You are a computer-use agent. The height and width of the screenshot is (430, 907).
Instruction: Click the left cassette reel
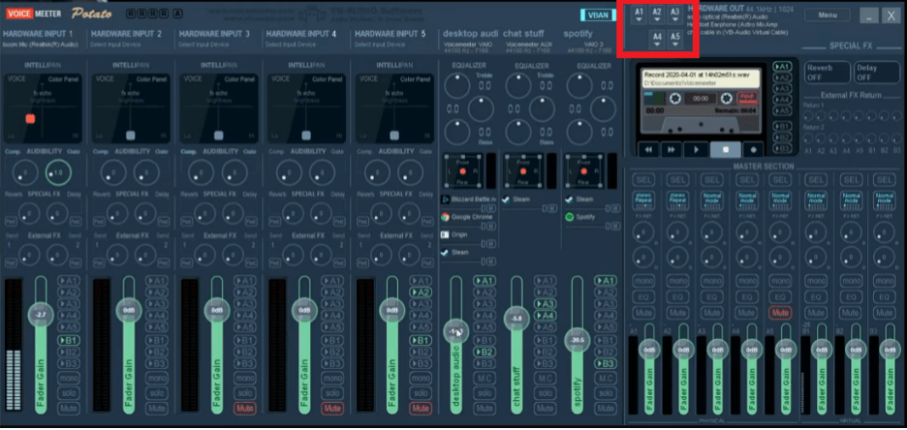(x=674, y=99)
